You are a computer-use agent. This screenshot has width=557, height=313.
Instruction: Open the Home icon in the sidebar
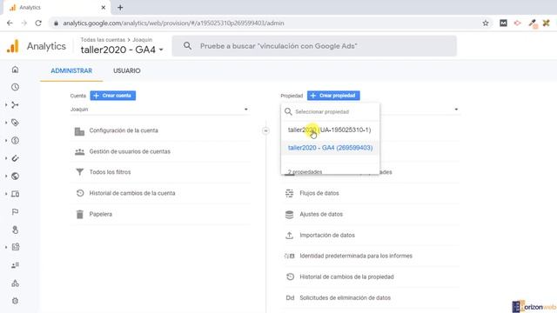coord(15,70)
